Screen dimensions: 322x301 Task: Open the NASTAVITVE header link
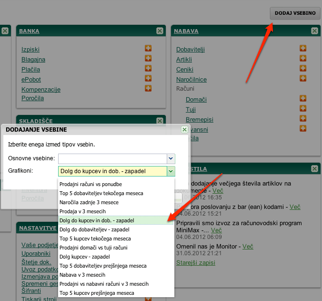pyautogui.click(x=38, y=228)
